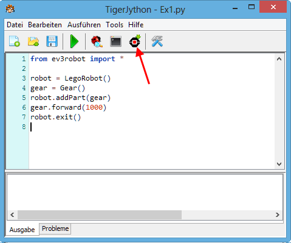Click the New file icon

coord(15,41)
